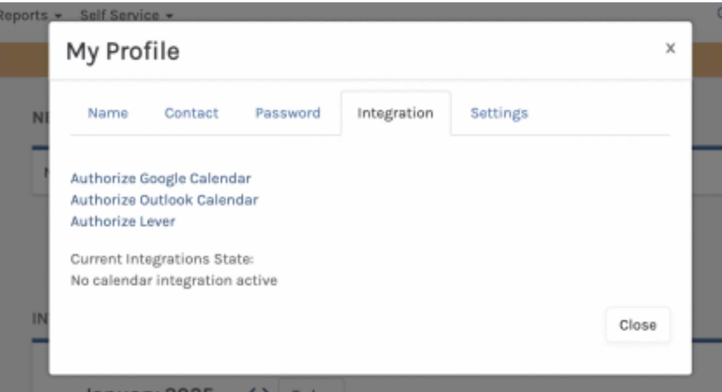Image resolution: width=722 pixels, height=392 pixels.
Task: Click the My Profile dialog title
Action: (x=123, y=51)
